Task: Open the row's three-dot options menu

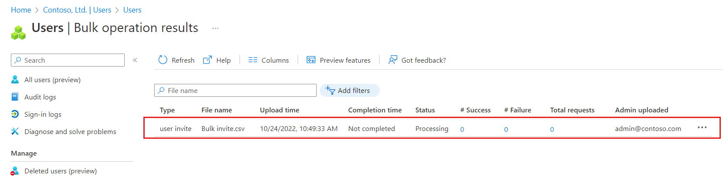Action: [x=702, y=128]
